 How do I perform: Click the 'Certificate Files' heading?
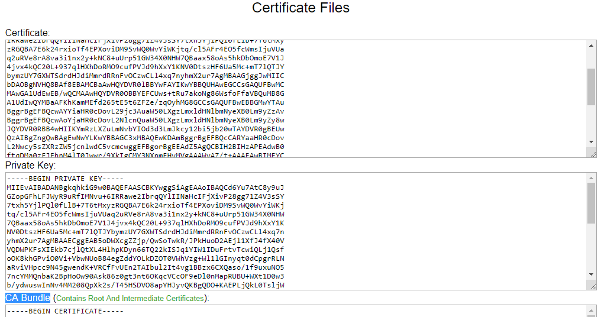[300, 8]
